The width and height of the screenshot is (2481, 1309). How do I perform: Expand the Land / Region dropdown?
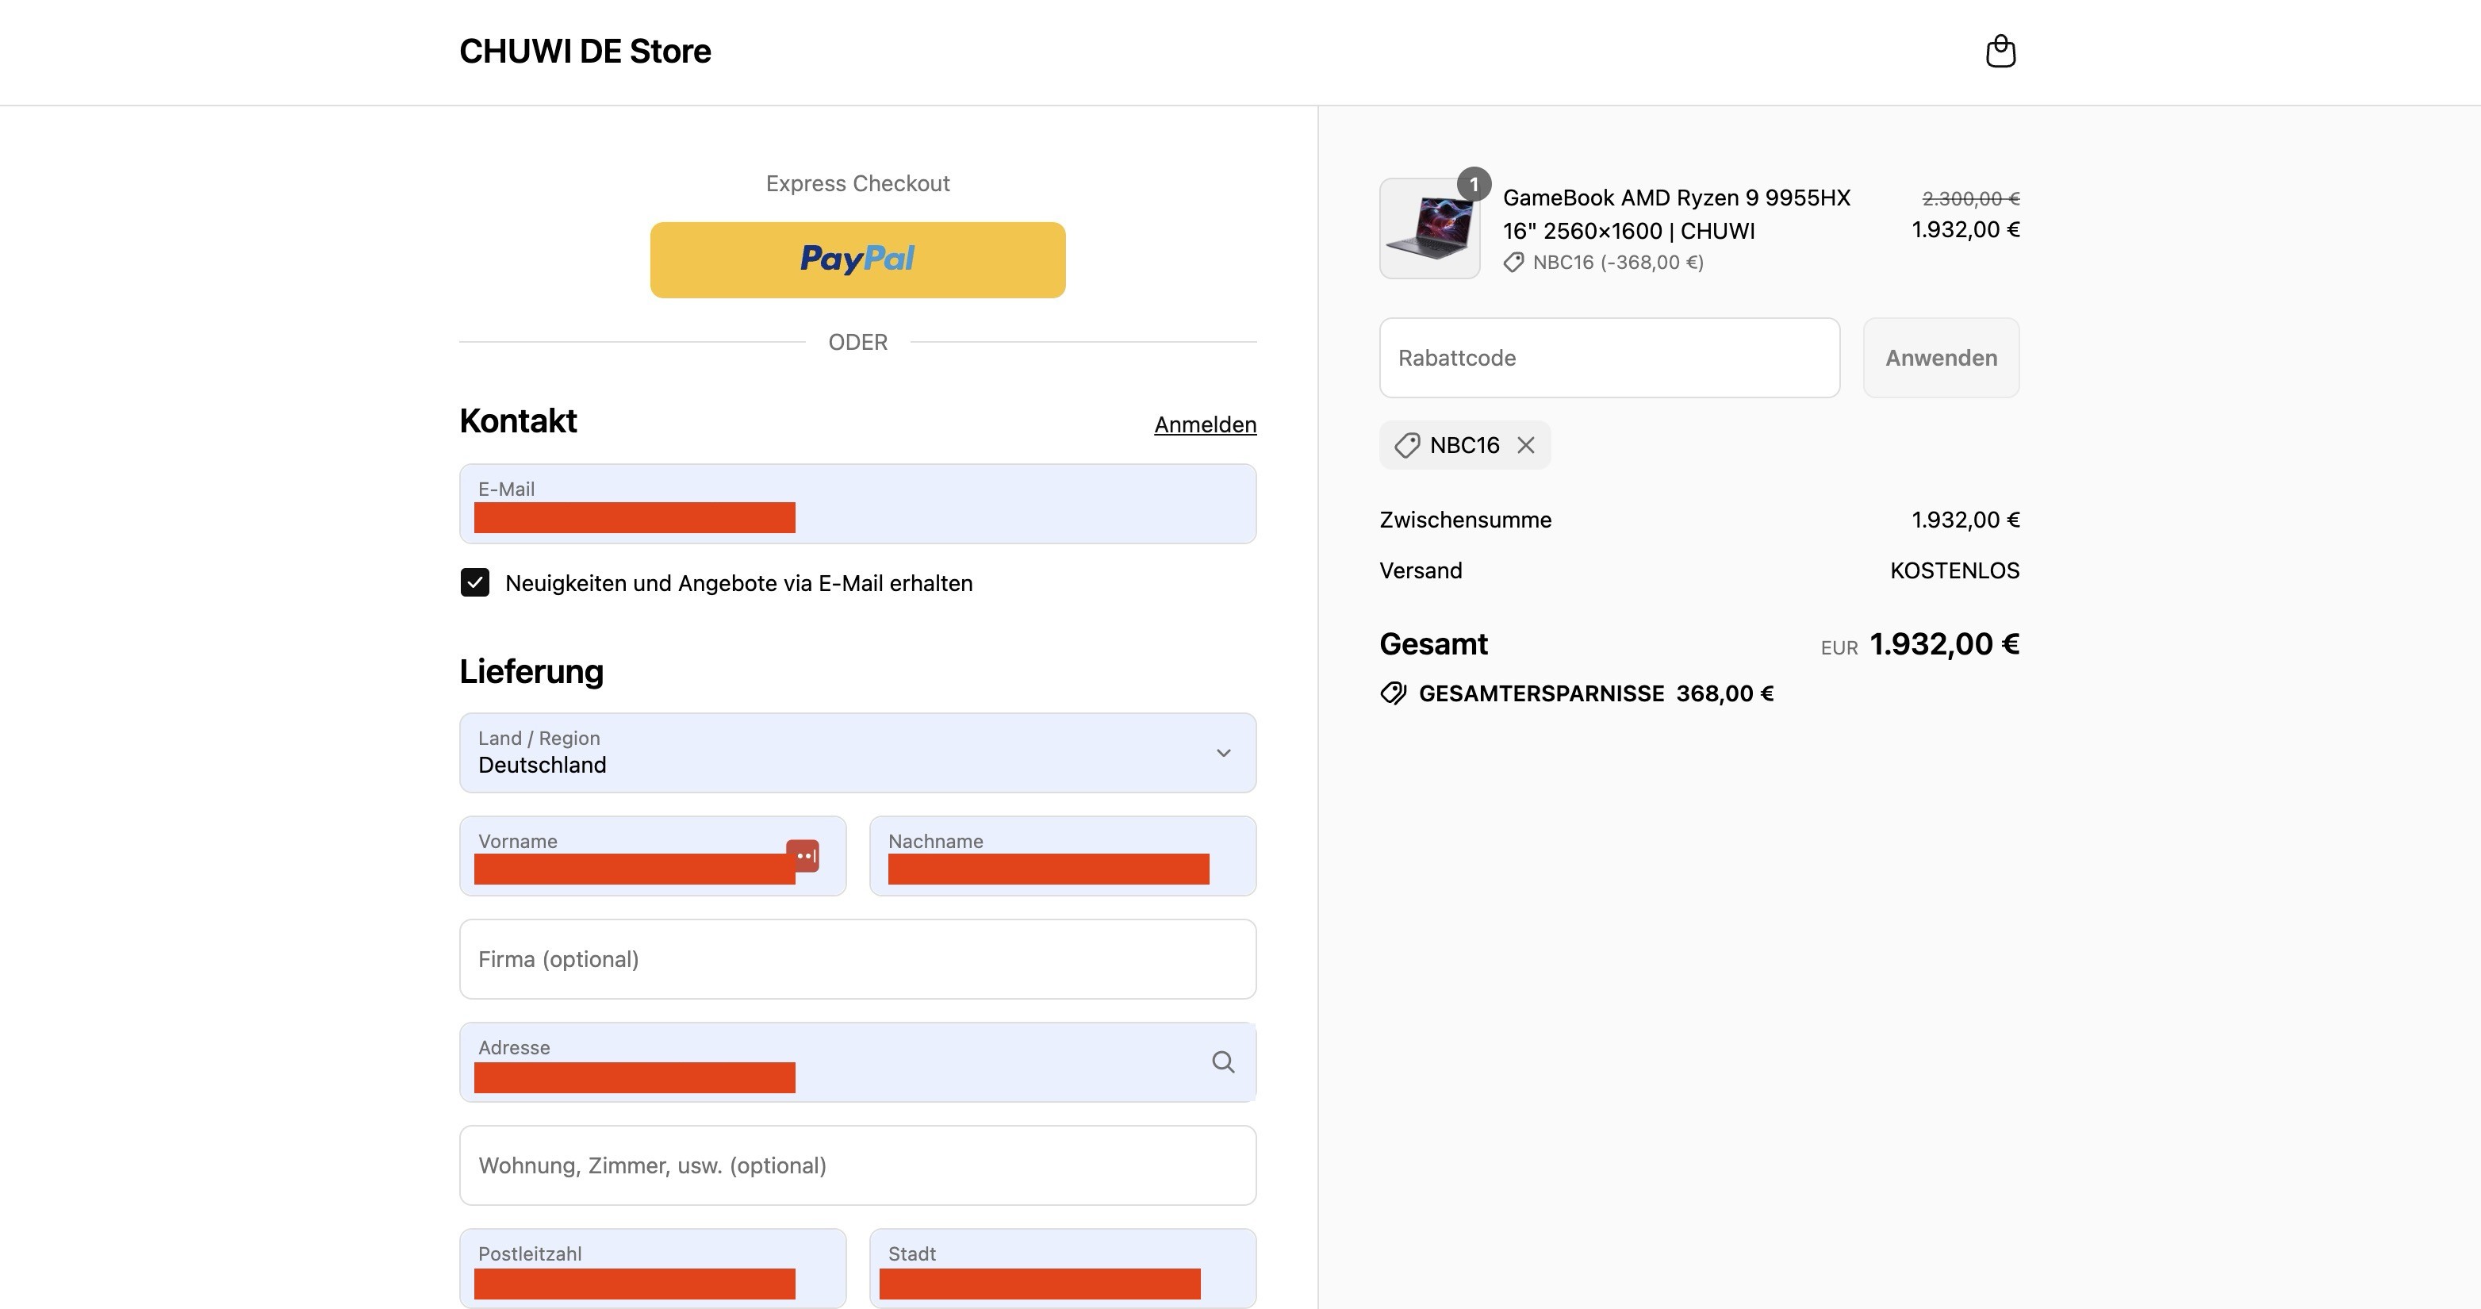click(x=857, y=753)
